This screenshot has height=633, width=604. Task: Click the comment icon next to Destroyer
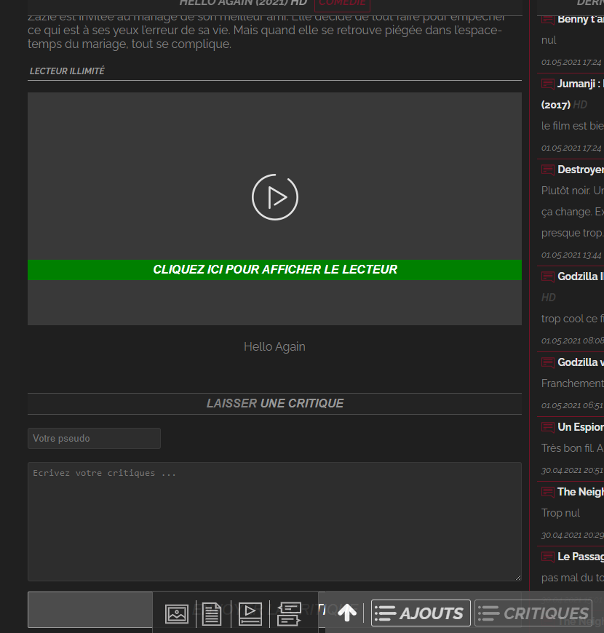(x=548, y=170)
